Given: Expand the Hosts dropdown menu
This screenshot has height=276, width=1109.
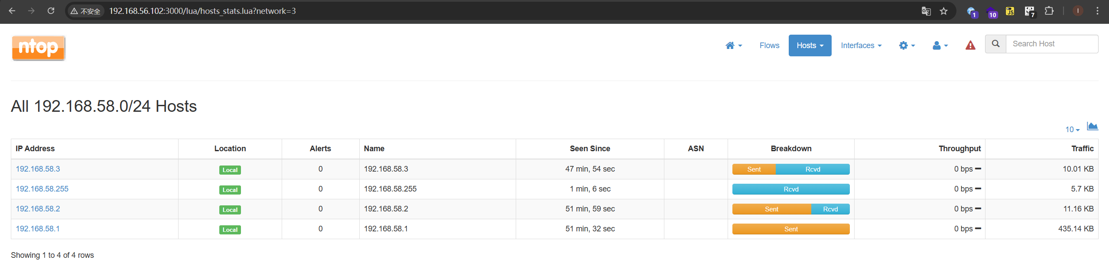Looking at the screenshot, I should [810, 45].
